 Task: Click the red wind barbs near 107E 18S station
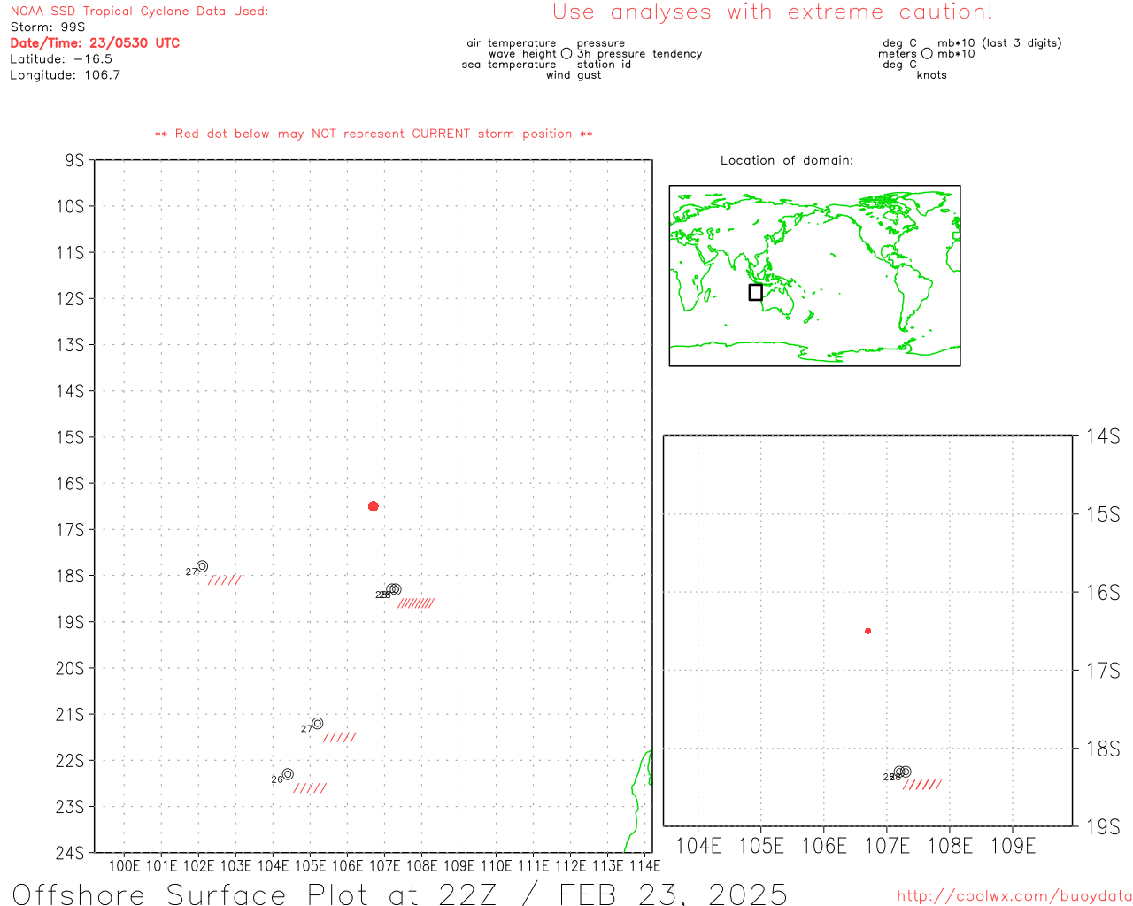click(416, 603)
